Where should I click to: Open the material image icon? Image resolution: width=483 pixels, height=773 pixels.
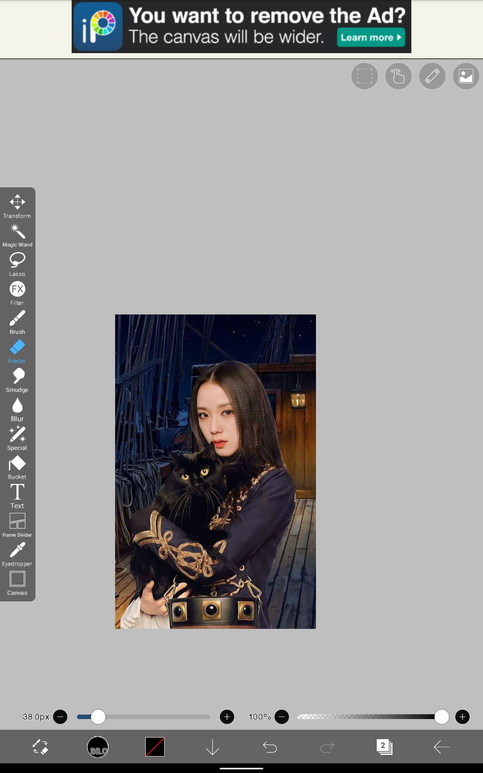point(466,76)
